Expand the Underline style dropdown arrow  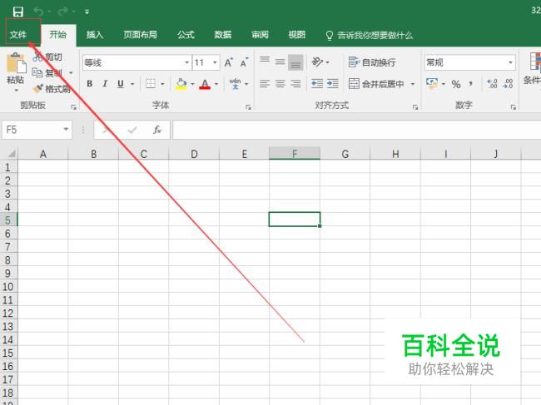pos(132,84)
